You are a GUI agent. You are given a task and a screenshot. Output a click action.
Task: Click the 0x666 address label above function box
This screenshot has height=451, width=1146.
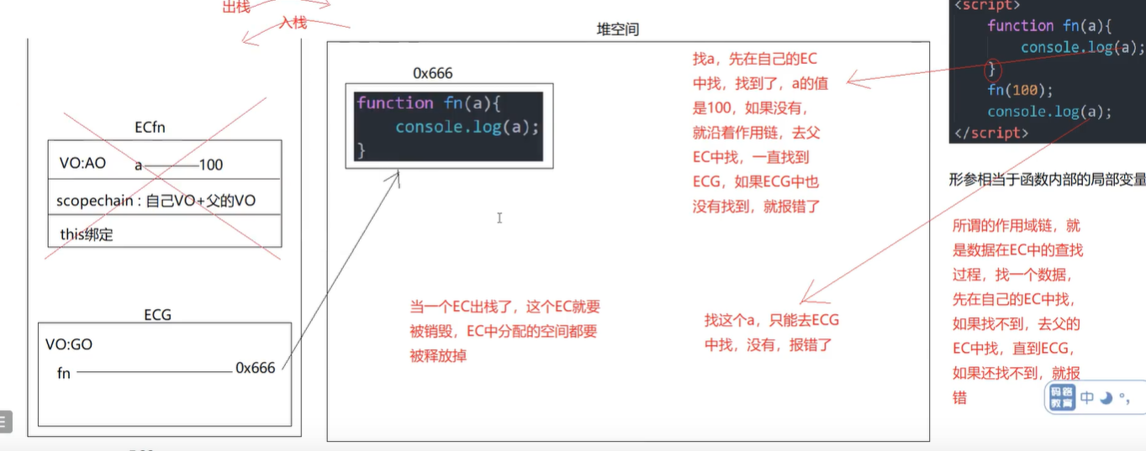click(433, 73)
